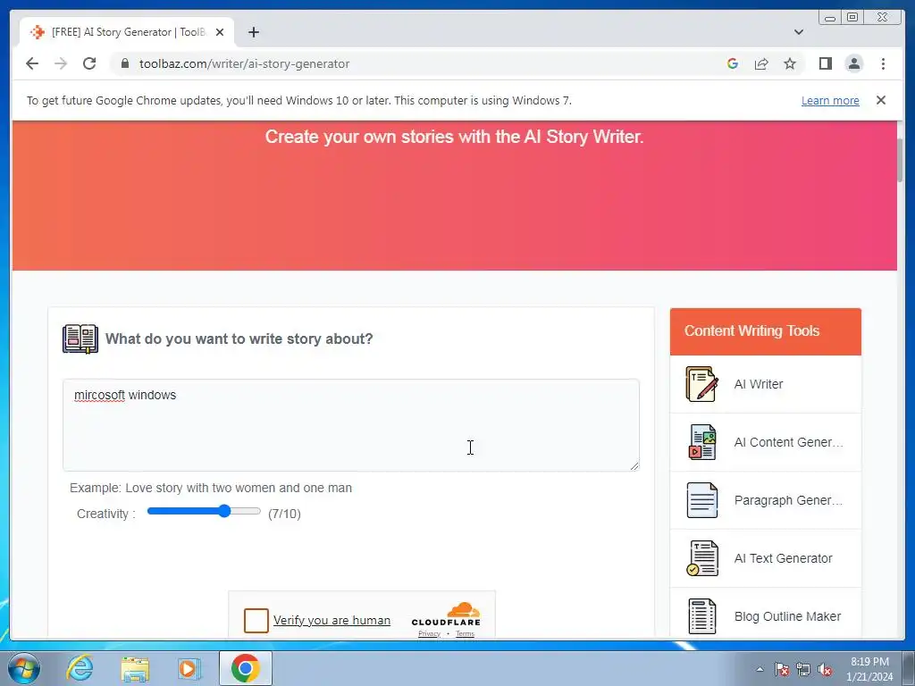Open the network tray icon

click(x=803, y=669)
